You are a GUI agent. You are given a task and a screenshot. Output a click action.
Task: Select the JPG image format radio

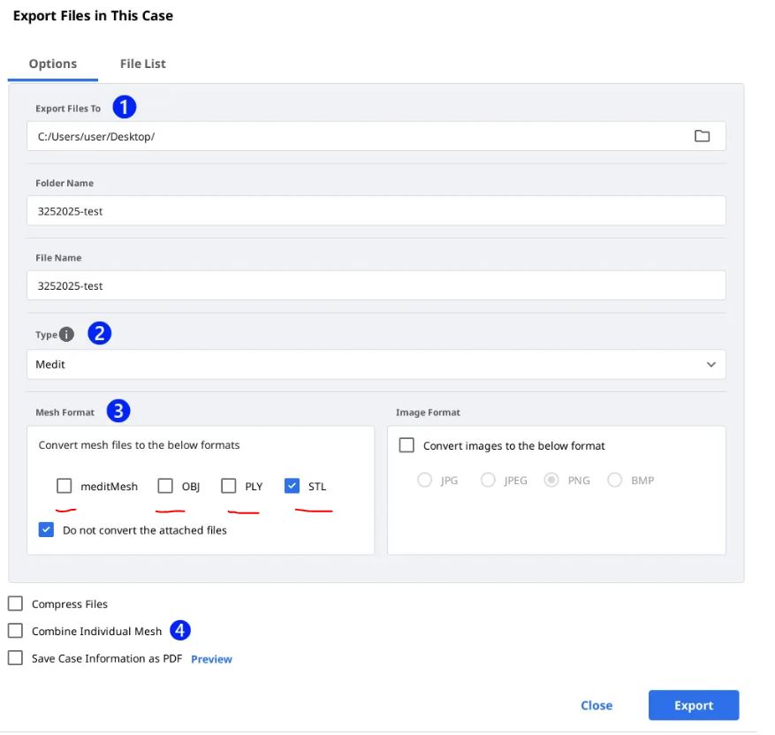(x=425, y=481)
